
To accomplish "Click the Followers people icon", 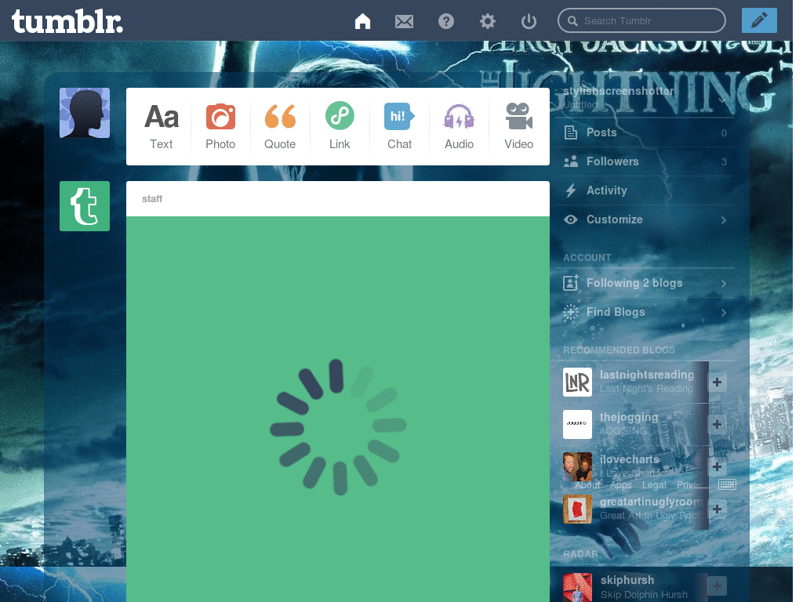I will pyautogui.click(x=571, y=161).
